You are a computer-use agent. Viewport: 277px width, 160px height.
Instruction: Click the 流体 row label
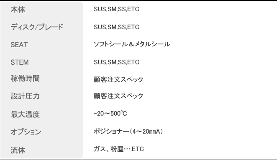tap(18, 150)
